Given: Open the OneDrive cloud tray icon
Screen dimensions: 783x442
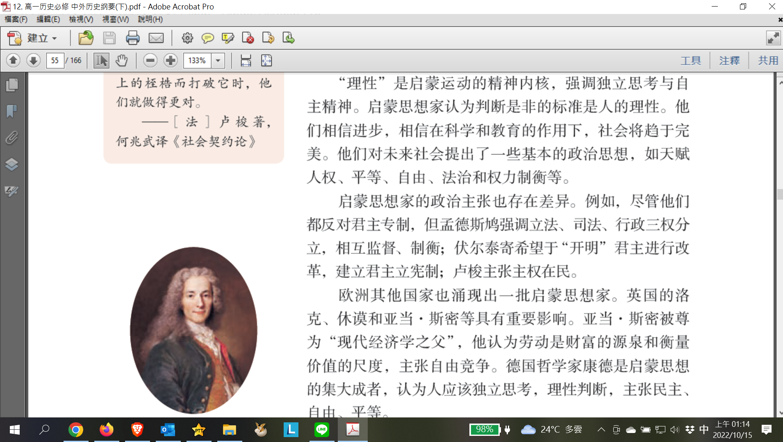Looking at the screenshot, I should (x=630, y=430).
